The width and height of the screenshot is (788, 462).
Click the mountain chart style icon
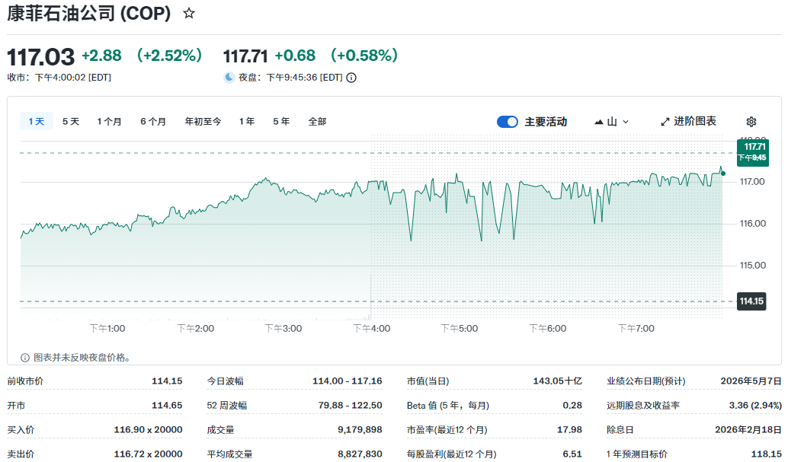tap(599, 121)
